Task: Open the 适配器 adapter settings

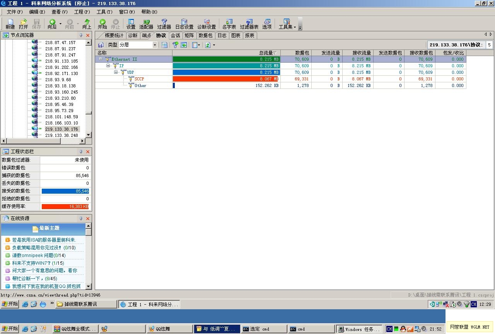Action: [146, 24]
